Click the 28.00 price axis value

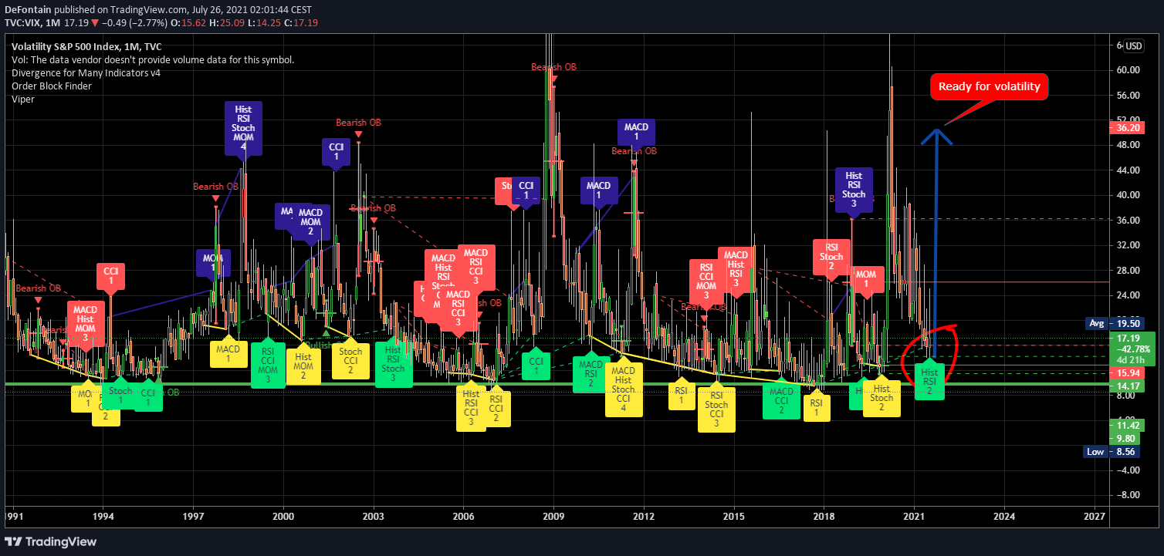tap(1128, 271)
